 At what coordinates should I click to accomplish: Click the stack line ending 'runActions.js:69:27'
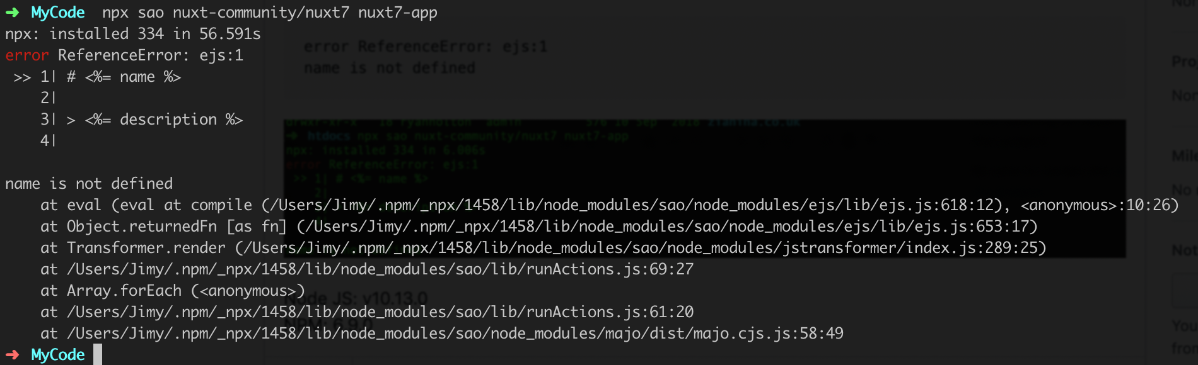coord(367,269)
